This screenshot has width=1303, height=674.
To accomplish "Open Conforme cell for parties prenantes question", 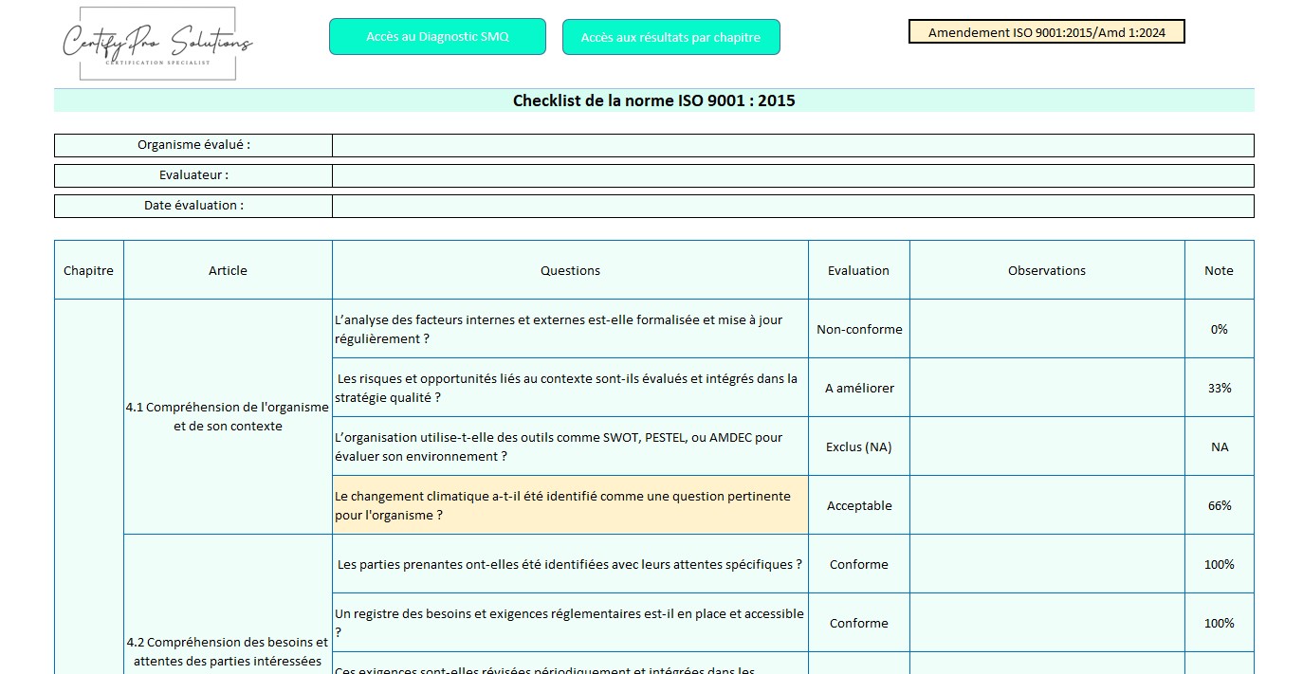I will (x=859, y=564).
